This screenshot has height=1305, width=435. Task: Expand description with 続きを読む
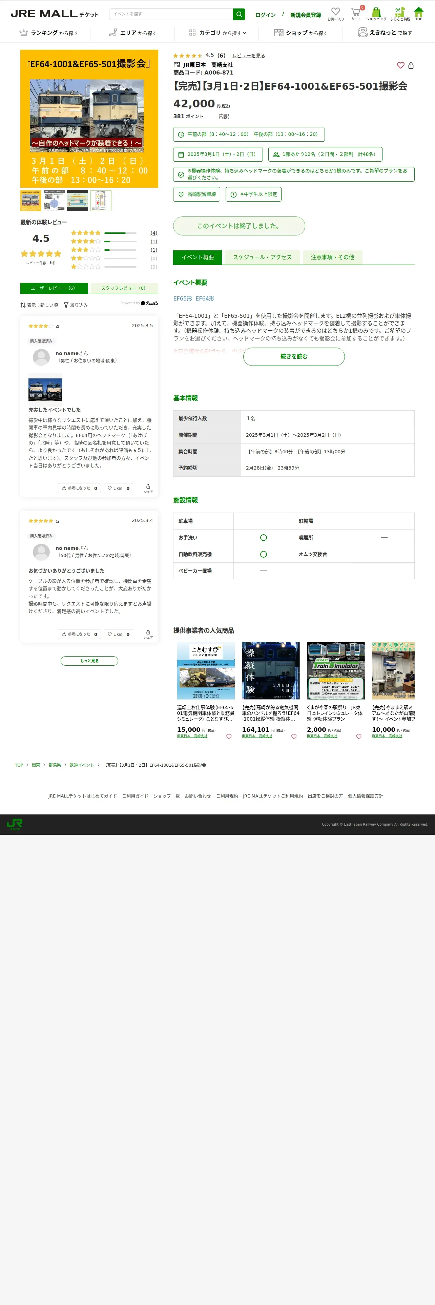click(294, 357)
